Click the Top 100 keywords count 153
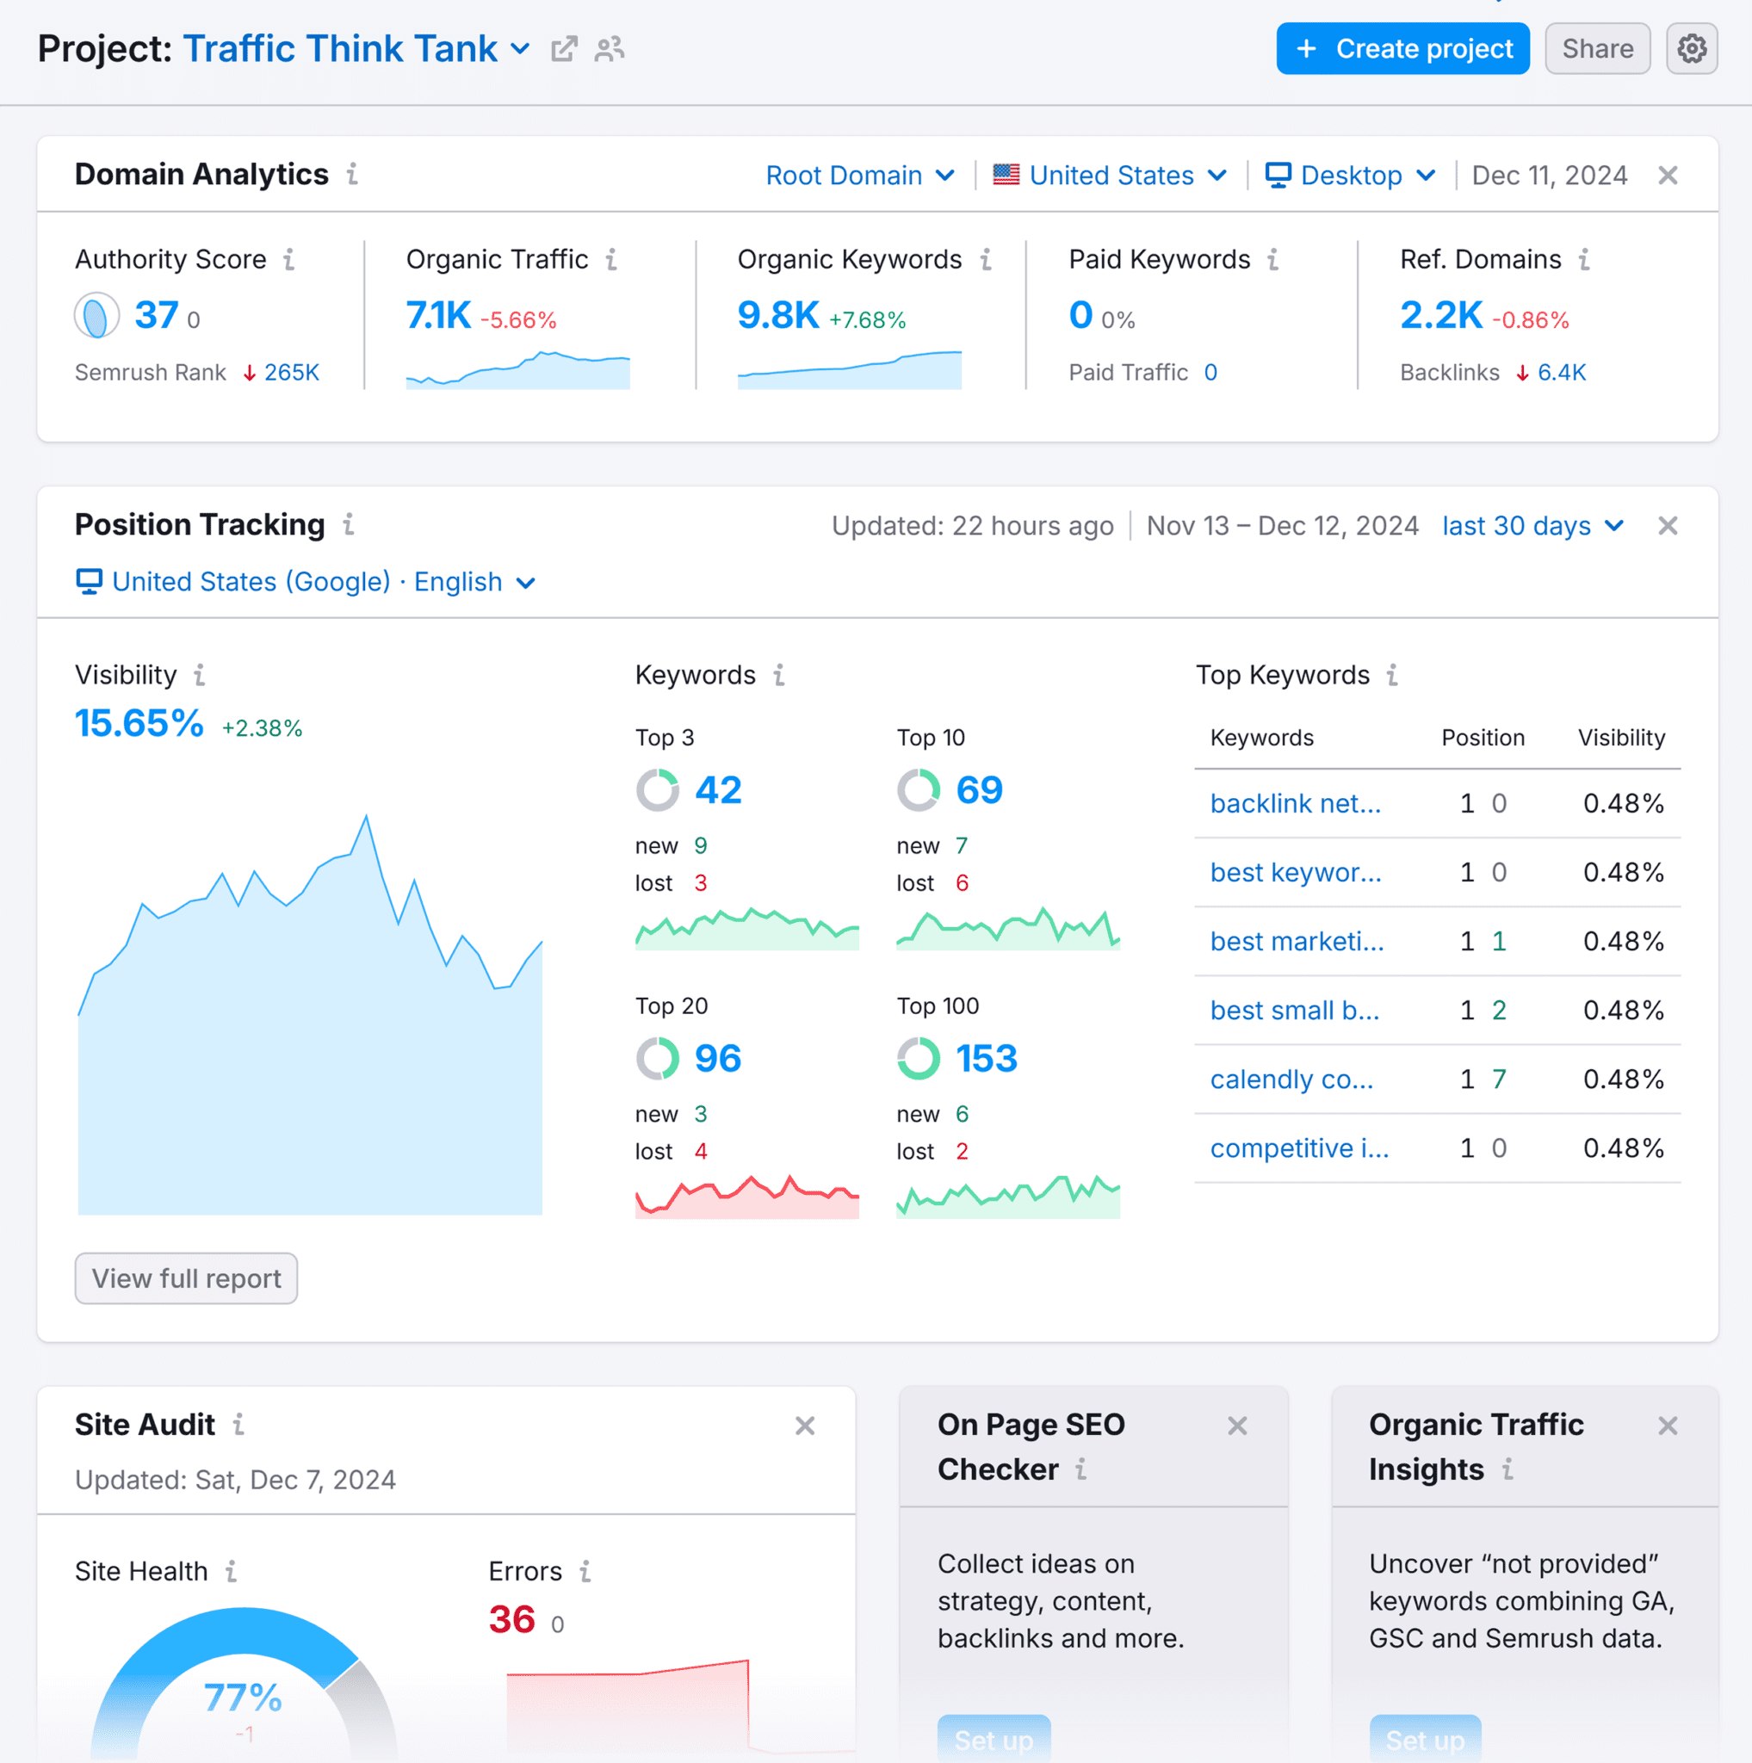Viewport: 1752px width, 1763px height. point(987,1059)
